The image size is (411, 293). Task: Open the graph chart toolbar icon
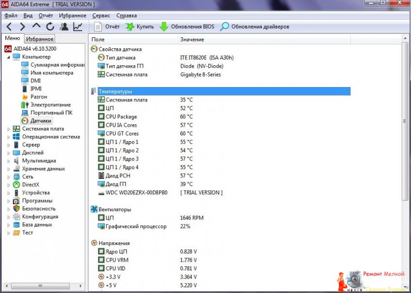77,27
